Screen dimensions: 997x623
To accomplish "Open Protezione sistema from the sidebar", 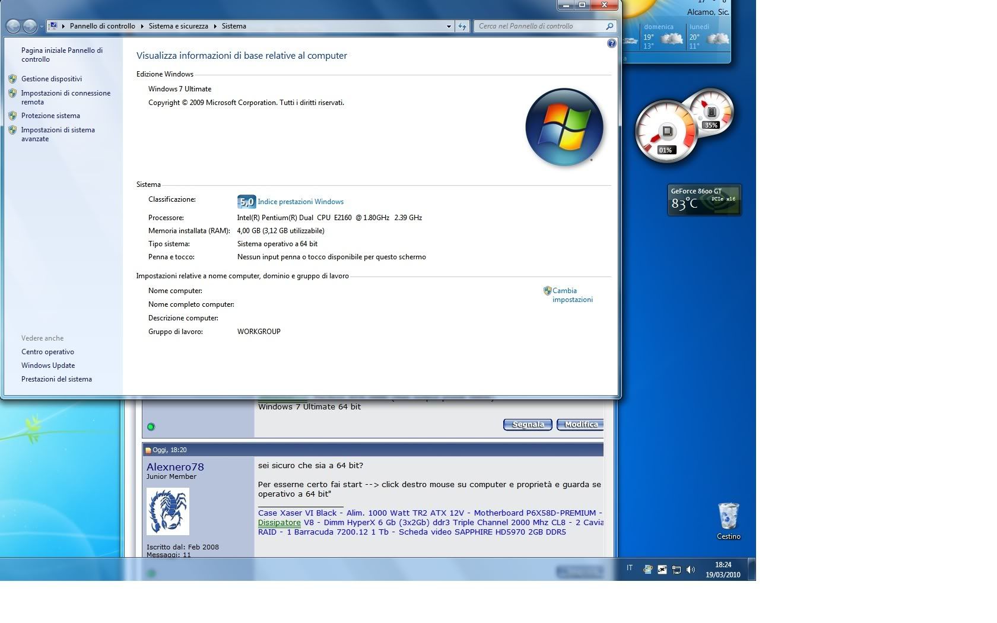I will coord(50,116).
